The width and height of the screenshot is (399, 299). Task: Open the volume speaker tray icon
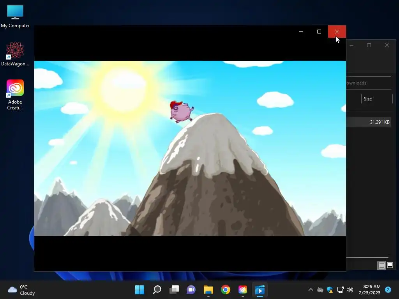(x=350, y=290)
